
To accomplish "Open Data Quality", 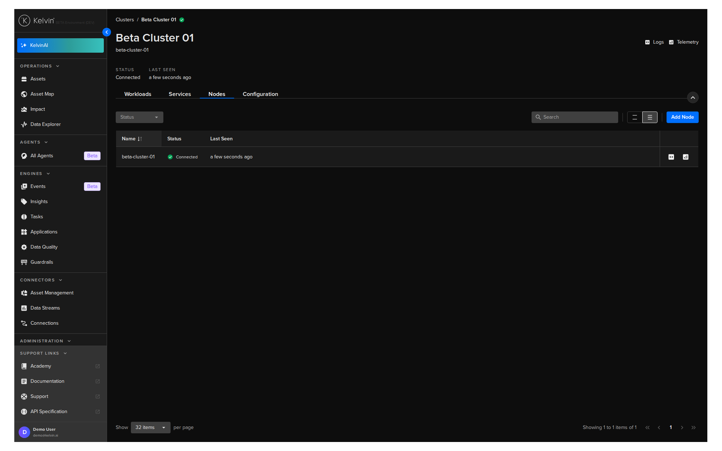I will point(60,247).
